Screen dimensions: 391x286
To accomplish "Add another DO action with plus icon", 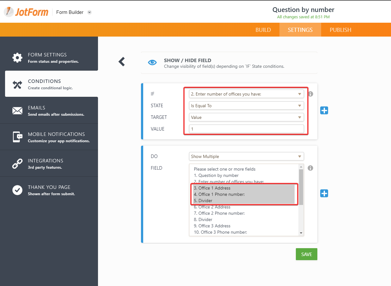I will (324, 193).
